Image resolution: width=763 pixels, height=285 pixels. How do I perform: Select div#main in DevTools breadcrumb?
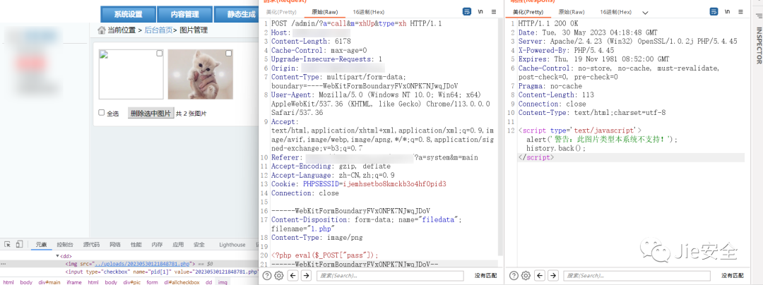coord(49,282)
